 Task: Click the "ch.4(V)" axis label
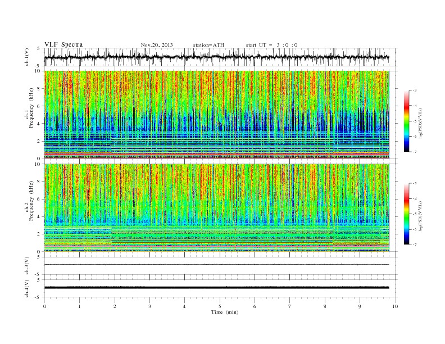pyautogui.click(x=27, y=288)
